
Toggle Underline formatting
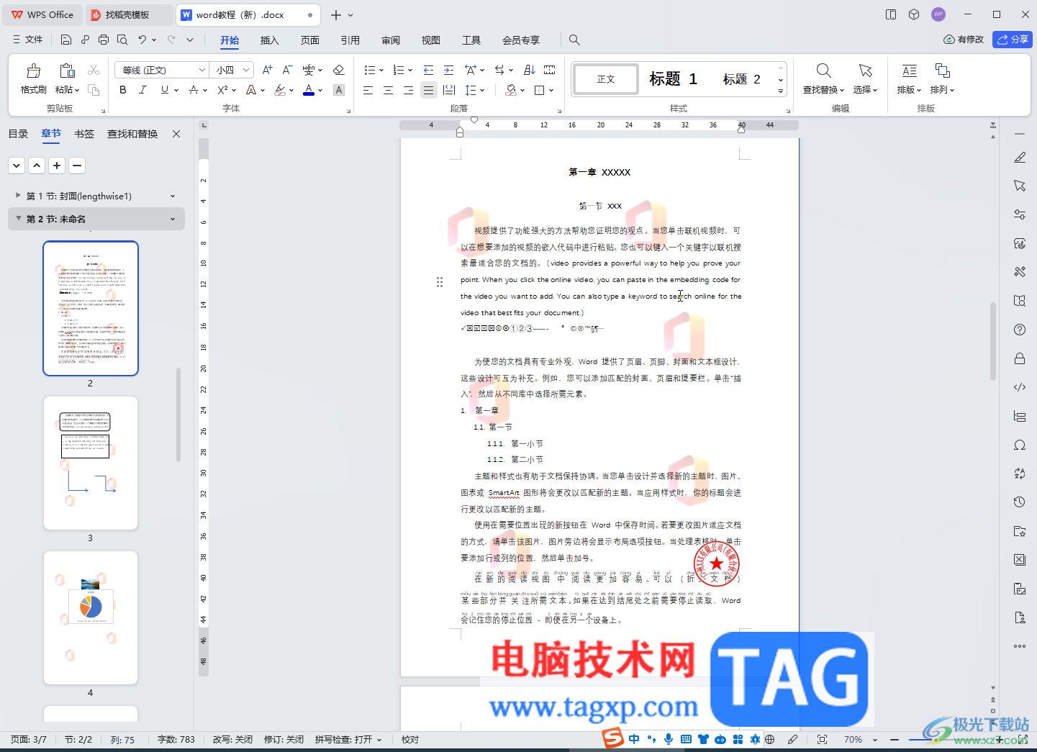coord(165,90)
